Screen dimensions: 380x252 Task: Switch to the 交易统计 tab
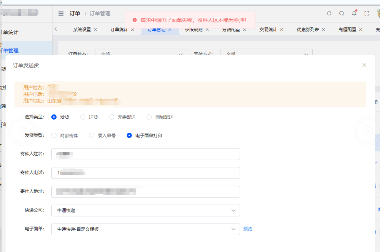point(268,29)
